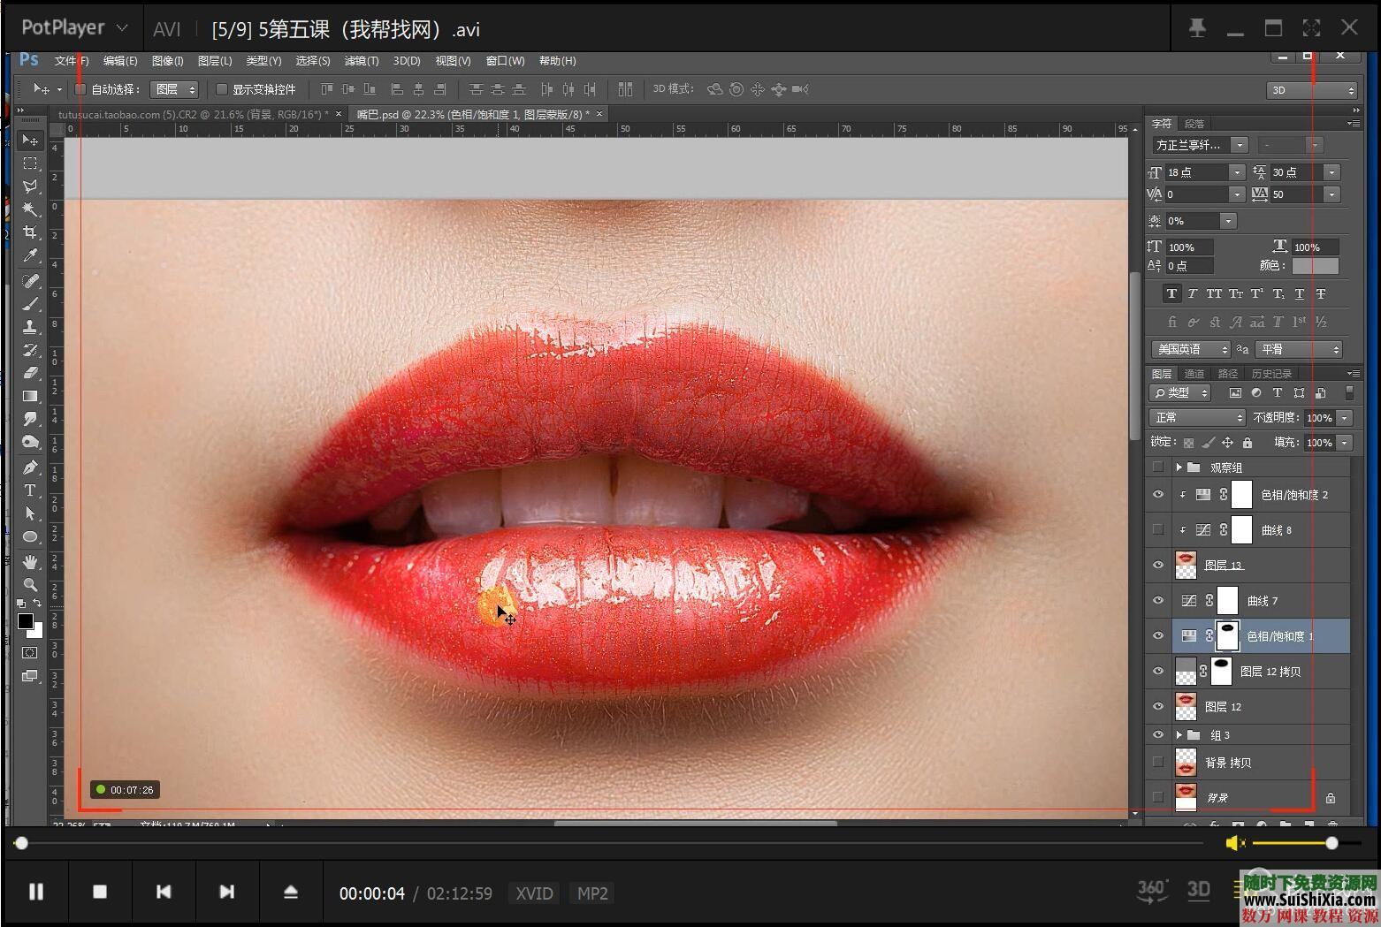Open the blend mode 正常 dropdown
Screen dimensions: 1381x927
pyautogui.click(x=1196, y=418)
